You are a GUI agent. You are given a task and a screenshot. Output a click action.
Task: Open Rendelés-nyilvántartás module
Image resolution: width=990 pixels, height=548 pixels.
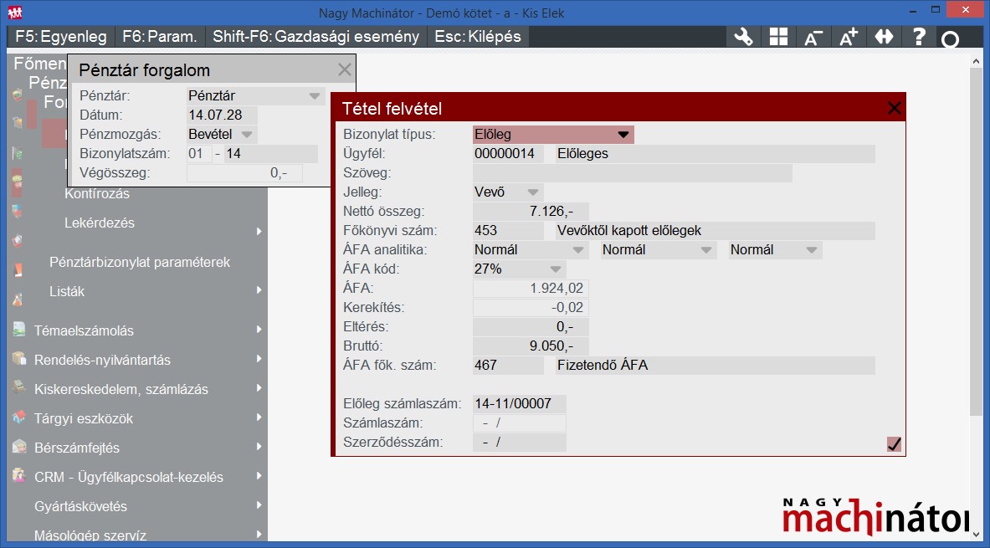coord(102,360)
